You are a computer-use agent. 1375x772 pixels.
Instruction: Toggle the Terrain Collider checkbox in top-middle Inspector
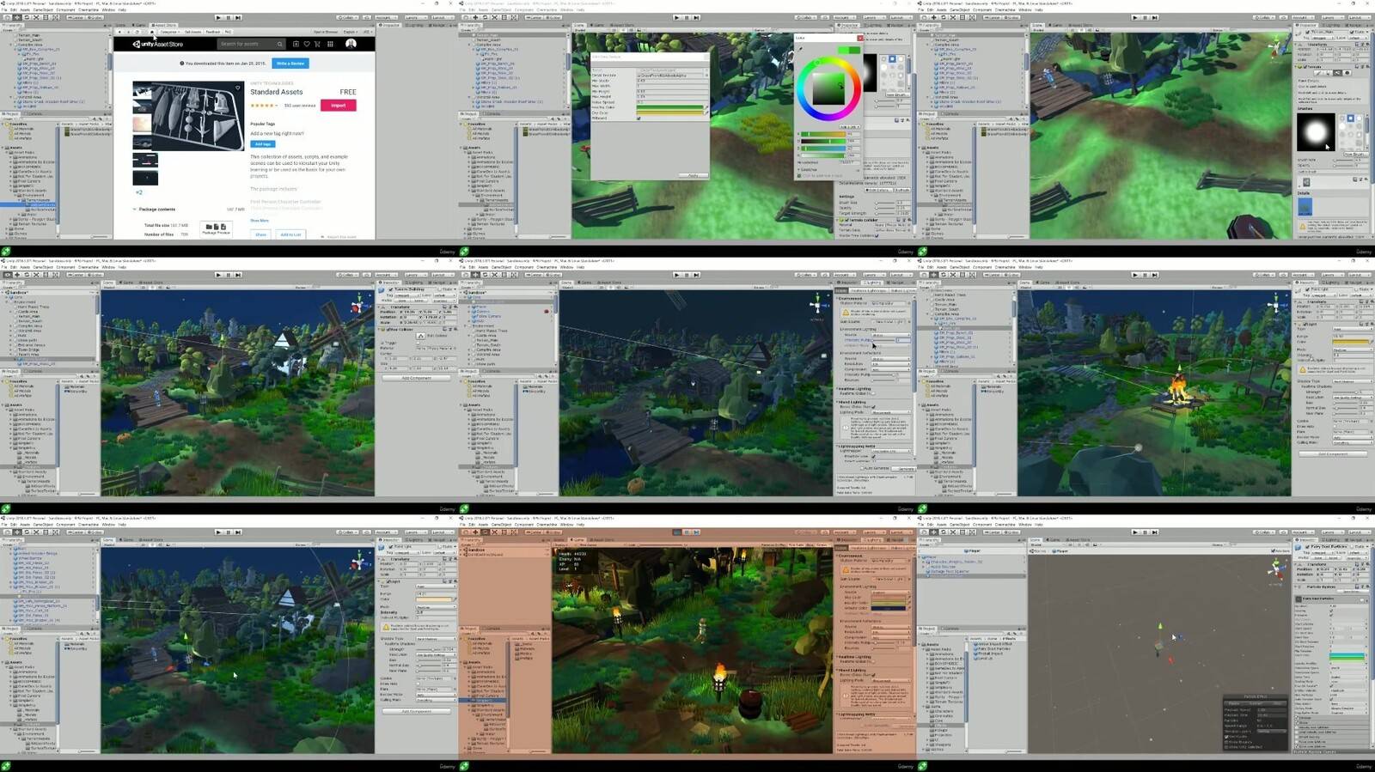(x=847, y=220)
